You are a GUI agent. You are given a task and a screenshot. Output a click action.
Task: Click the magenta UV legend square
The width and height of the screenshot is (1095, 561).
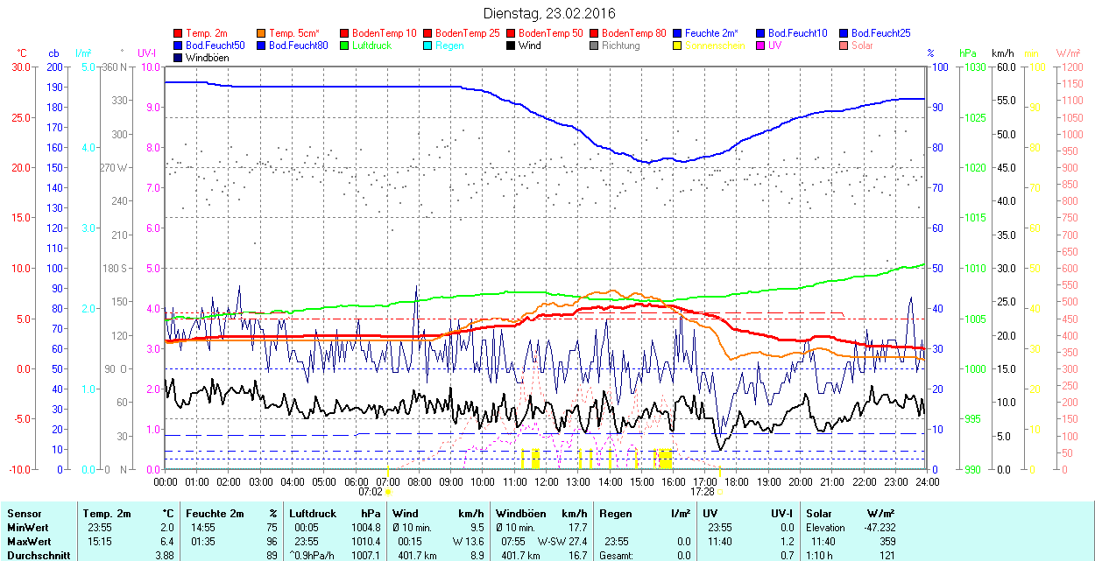pos(761,46)
